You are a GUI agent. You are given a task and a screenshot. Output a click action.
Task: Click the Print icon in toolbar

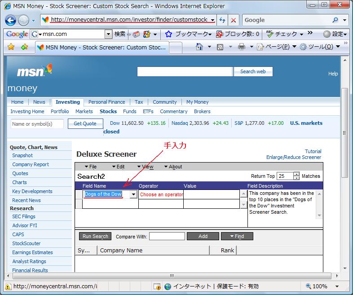(x=241, y=47)
